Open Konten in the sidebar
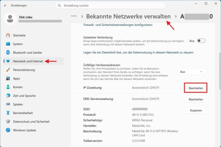Image resolution: width=221 pixels, height=147 pixels. [34, 87]
